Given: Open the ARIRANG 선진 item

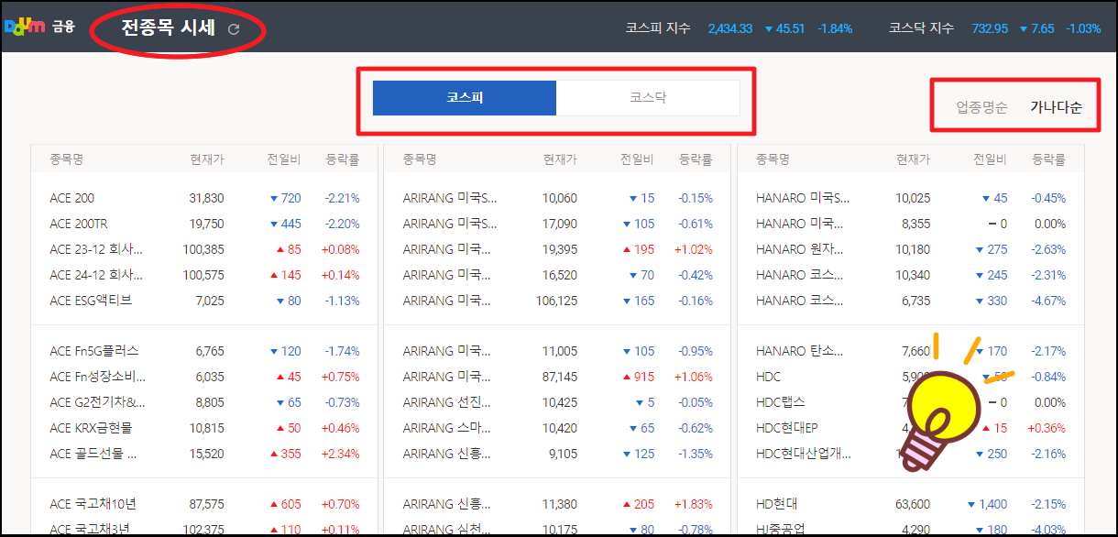Looking at the screenshot, I should [446, 402].
